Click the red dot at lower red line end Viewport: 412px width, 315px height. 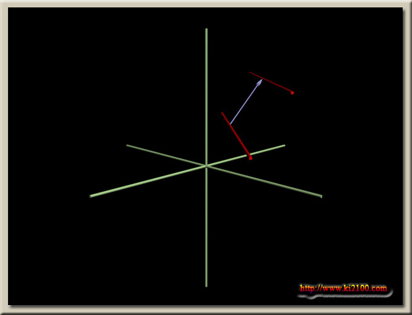250,158
